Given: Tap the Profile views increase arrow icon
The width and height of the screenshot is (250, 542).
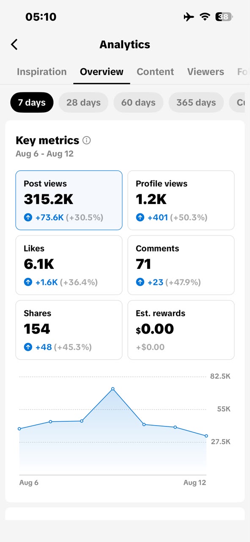Looking at the screenshot, I should (x=140, y=218).
